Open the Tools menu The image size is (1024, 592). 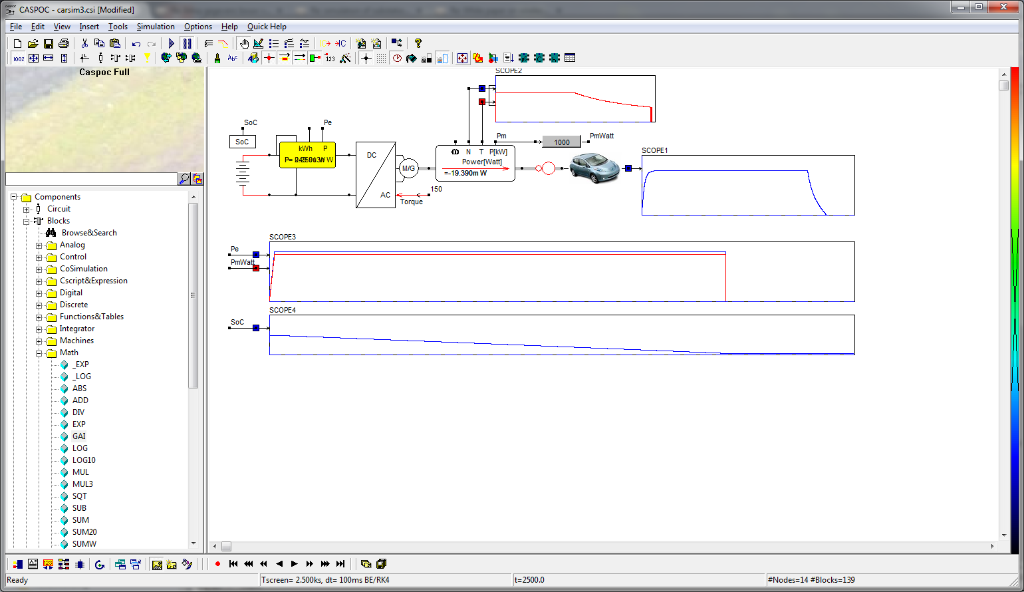coord(118,27)
